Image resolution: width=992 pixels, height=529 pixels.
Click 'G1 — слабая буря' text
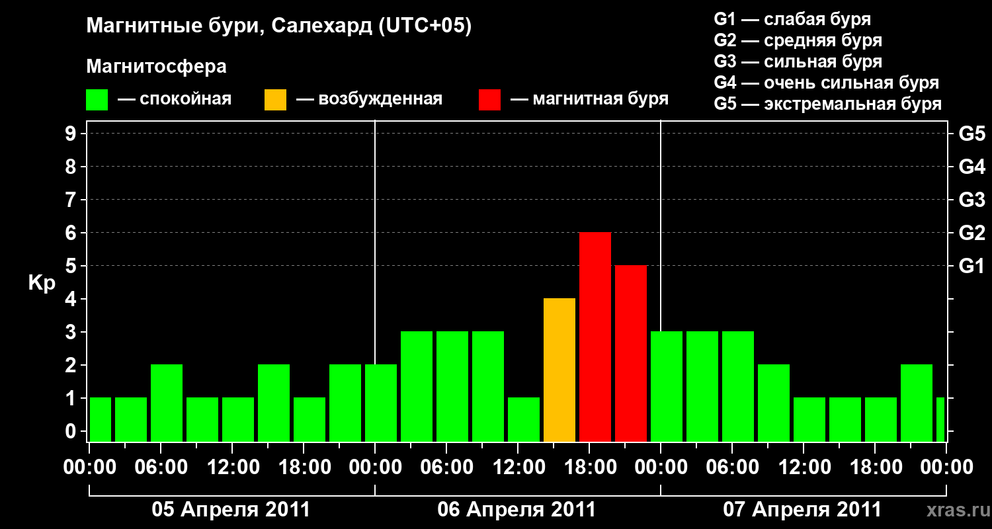[x=792, y=19]
